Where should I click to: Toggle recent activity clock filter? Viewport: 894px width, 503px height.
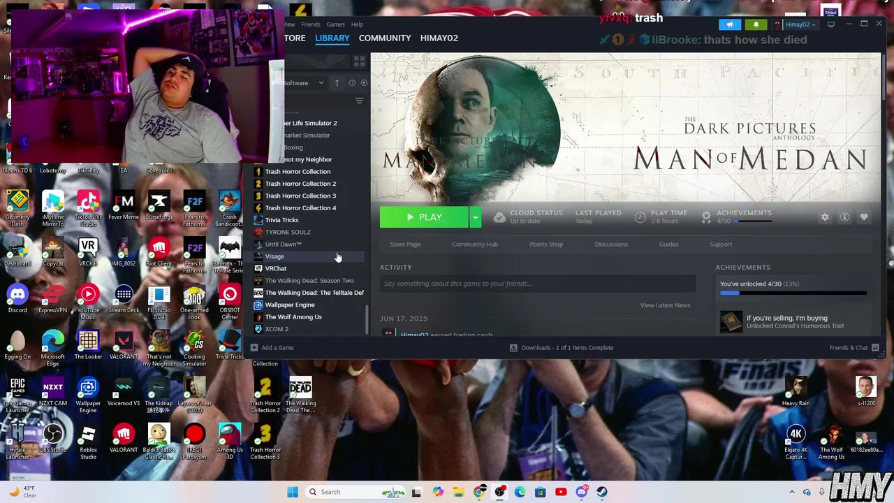(x=352, y=83)
